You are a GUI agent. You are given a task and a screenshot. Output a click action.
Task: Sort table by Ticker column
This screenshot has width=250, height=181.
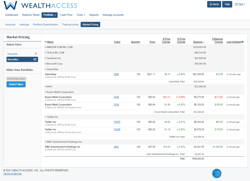click(x=117, y=42)
